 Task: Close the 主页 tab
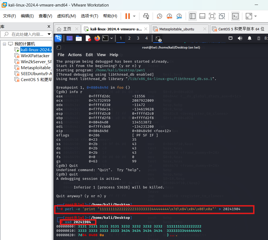77,29
